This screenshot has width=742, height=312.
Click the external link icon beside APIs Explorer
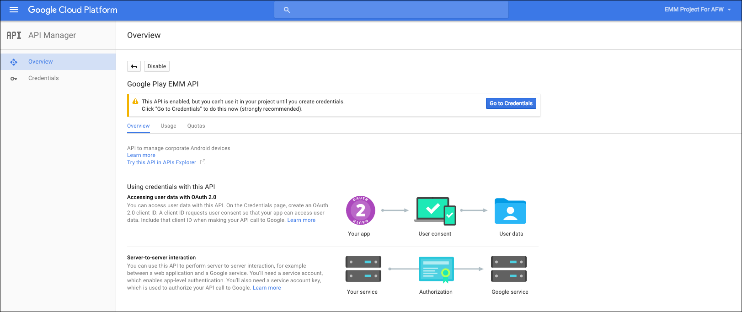click(x=203, y=162)
